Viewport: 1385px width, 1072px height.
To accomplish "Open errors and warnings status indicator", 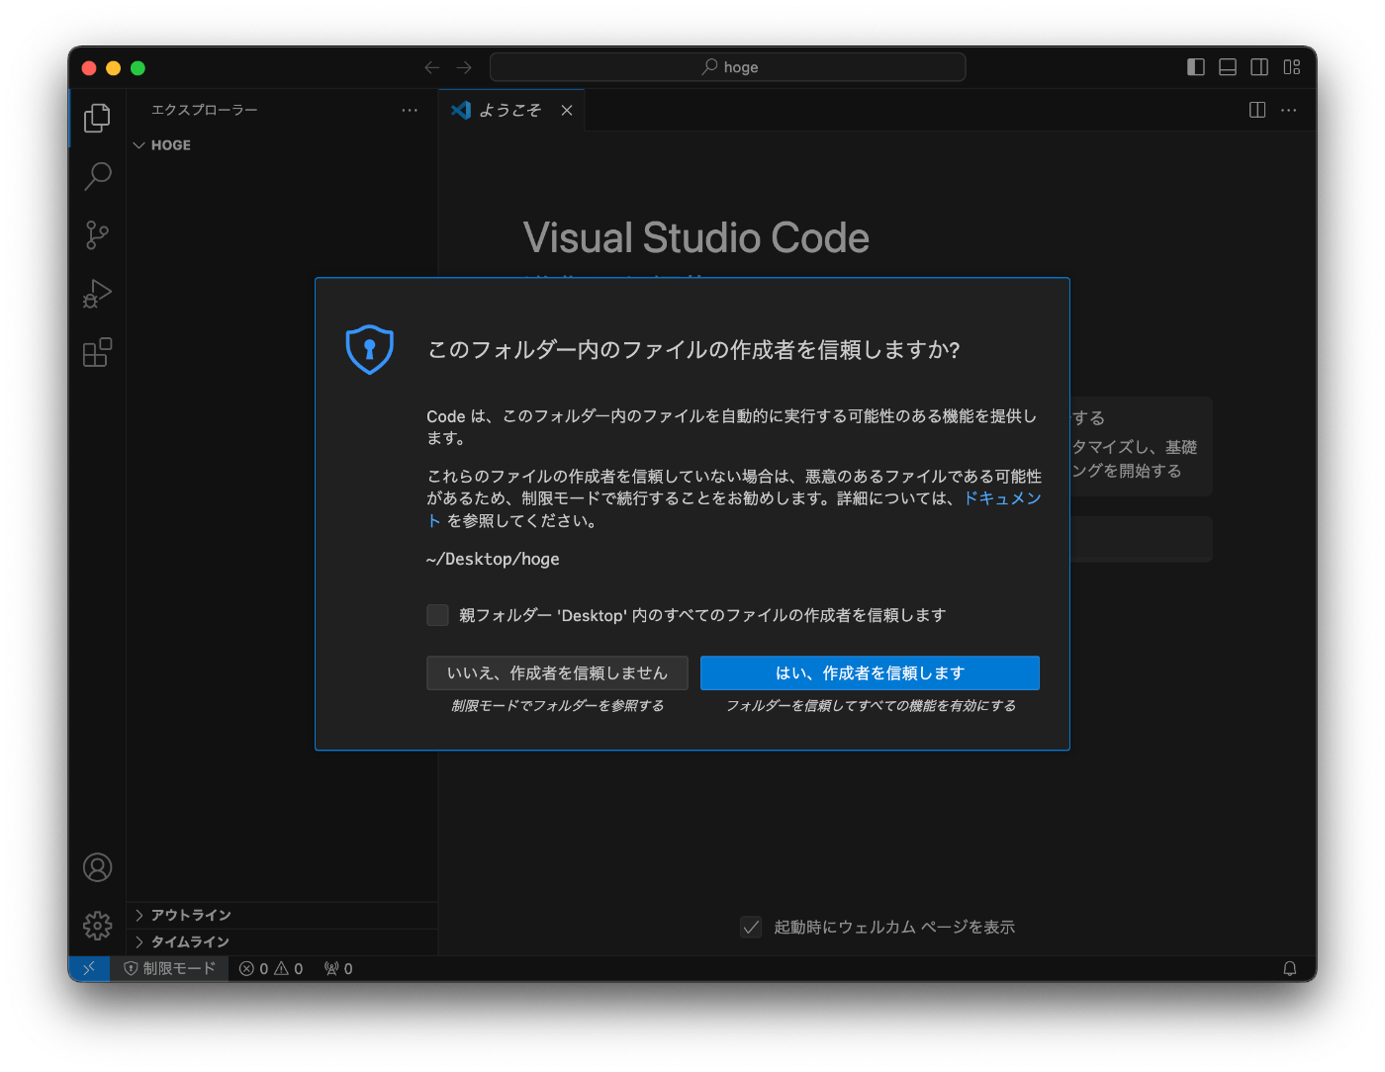I will pyautogui.click(x=271, y=968).
